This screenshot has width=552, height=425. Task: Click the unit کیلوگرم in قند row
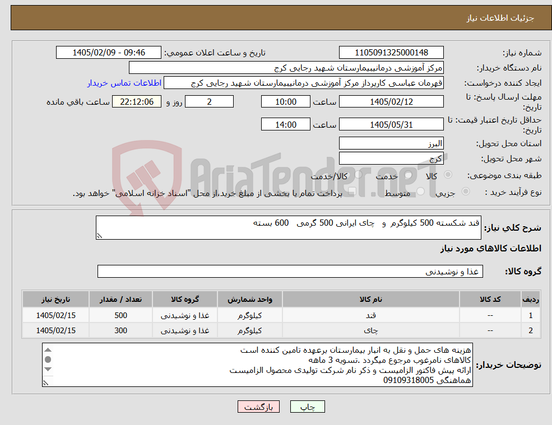pos(249,315)
